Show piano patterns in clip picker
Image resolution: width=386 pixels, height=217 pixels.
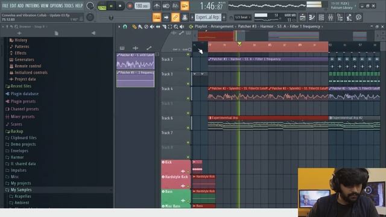(x=122, y=48)
